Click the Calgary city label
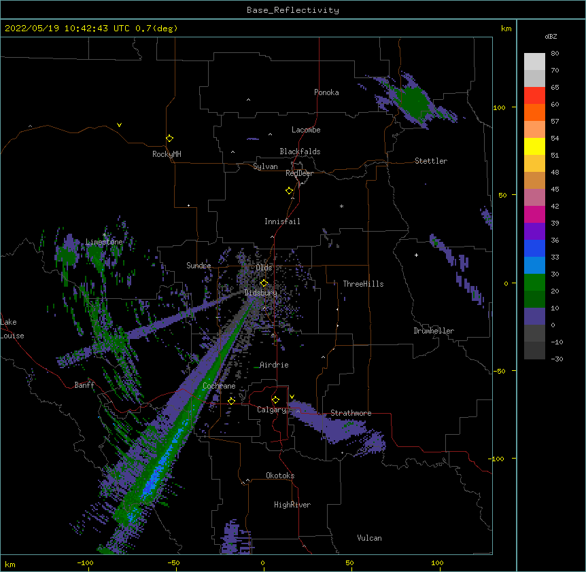The height and width of the screenshot is (572, 586). point(271,410)
